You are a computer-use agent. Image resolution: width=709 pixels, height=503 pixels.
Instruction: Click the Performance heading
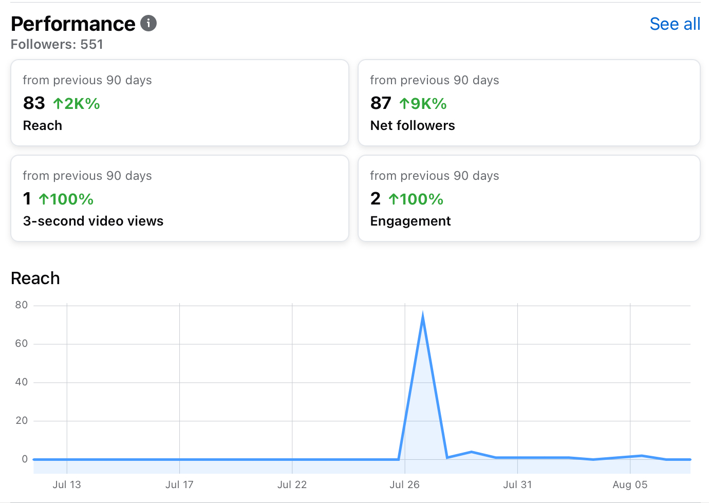(x=73, y=24)
